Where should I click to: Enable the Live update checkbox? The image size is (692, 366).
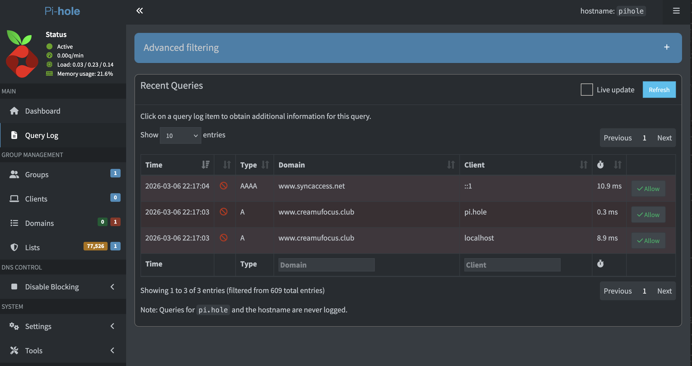tap(587, 90)
